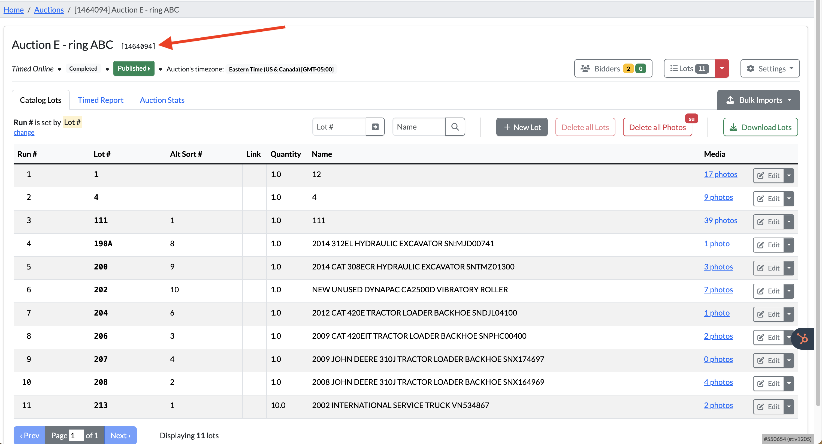Open the HubSpot chat widget icon
The width and height of the screenshot is (822, 444).
pos(802,338)
